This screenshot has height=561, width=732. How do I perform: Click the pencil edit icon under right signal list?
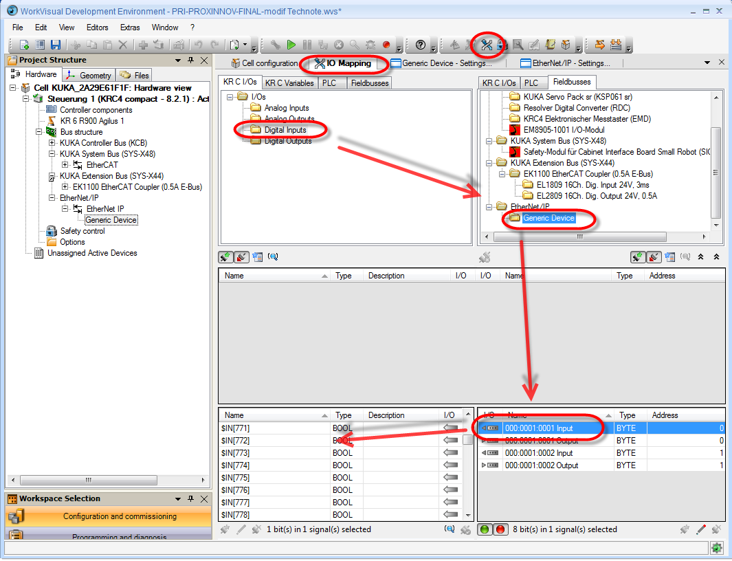pos(700,529)
